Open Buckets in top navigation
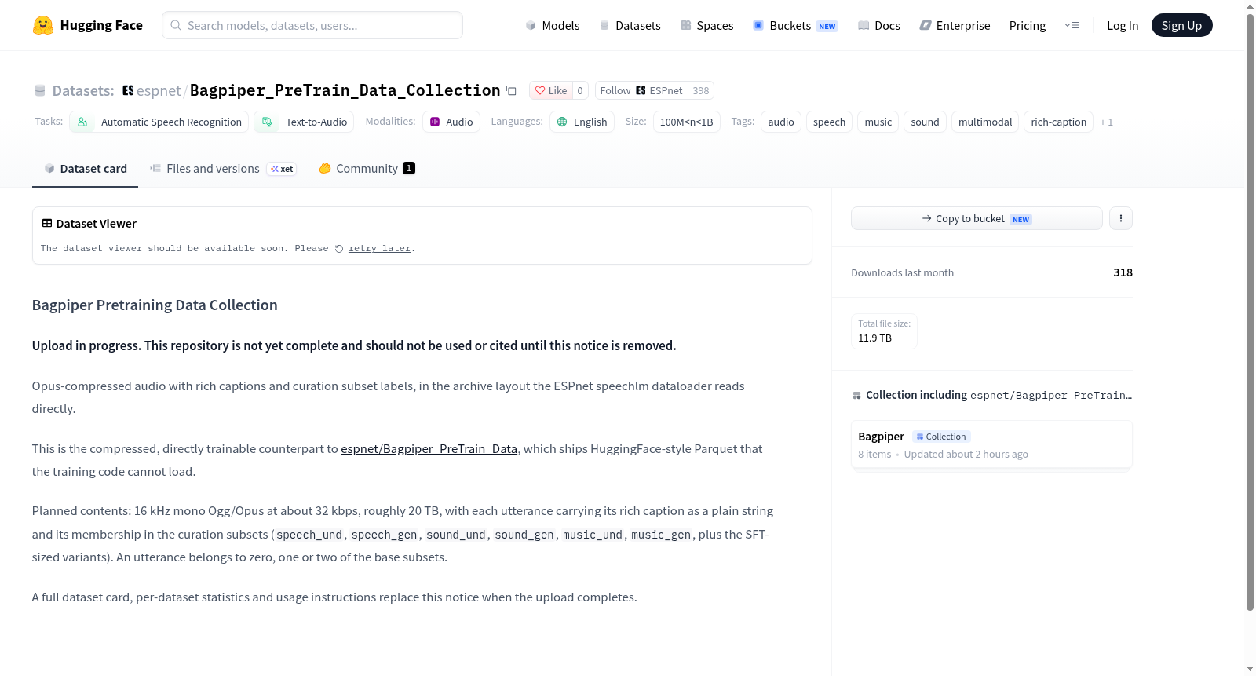The width and height of the screenshot is (1256, 676). (795, 25)
